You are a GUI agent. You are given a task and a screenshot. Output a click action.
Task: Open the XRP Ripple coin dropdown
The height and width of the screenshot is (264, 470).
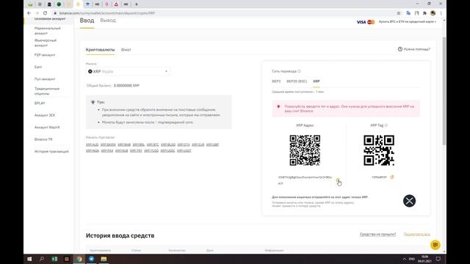click(128, 72)
